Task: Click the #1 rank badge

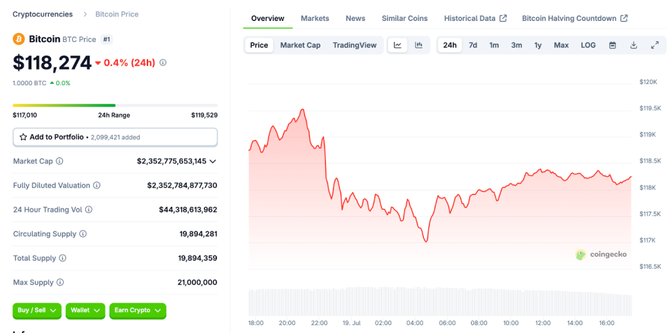Action: point(107,39)
